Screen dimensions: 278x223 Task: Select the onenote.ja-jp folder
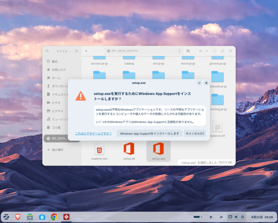[218, 79]
